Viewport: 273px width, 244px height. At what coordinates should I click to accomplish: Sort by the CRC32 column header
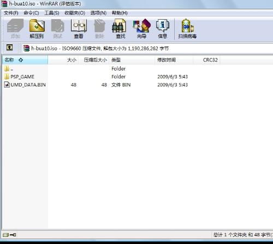click(206, 60)
